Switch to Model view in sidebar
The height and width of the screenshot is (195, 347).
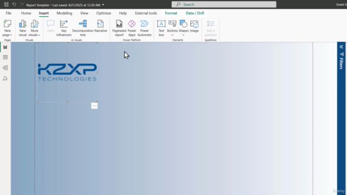pyautogui.click(x=5, y=68)
